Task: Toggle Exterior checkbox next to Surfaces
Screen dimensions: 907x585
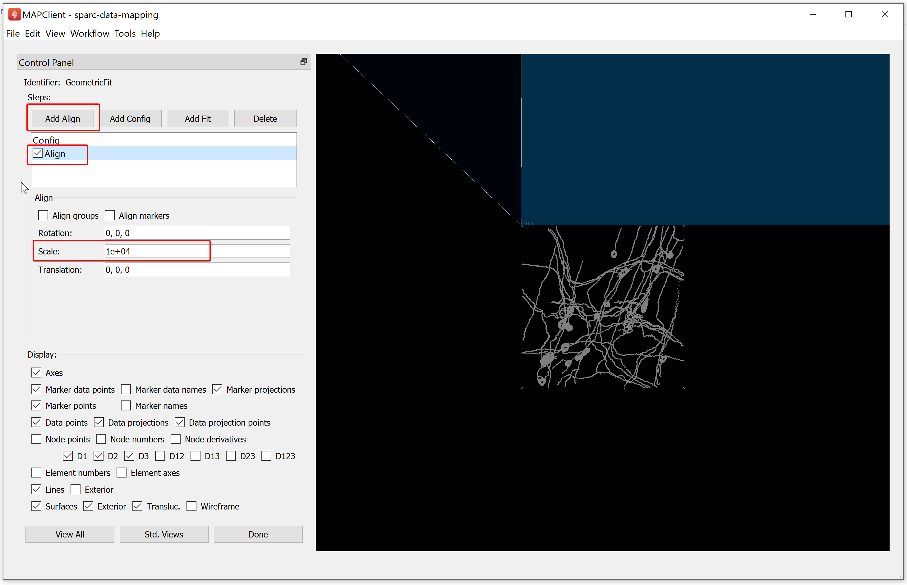Action: point(89,506)
